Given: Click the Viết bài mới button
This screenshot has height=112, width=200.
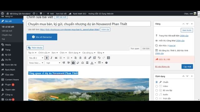Looking at the screenshot, I should 61,17.
